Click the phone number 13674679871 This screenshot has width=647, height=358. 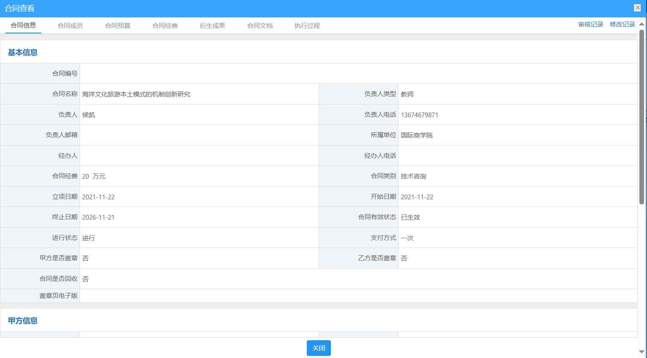pyautogui.click(x=419, y=115)
